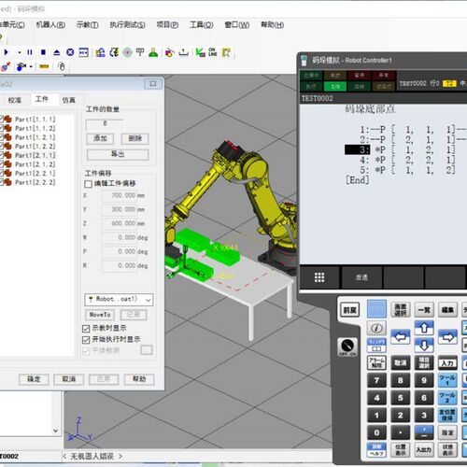Open the run panel window icon

click(83, 52)
